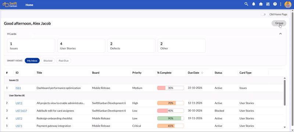Open the 4 User Stories summary card
The height and width of the screenshot is (132, 294).
click(81, 45)
